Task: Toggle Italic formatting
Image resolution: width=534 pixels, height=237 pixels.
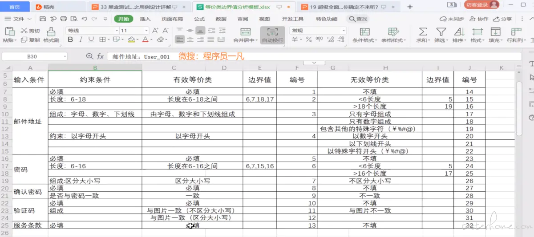Action: click(81, 39)
